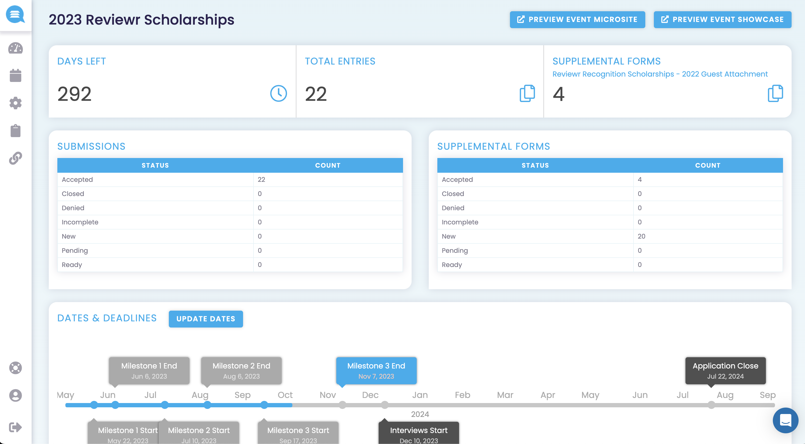The width and height of the screenshot is (805, 444).
Task: Open the chat widget bubble
Action: (785, 420)
